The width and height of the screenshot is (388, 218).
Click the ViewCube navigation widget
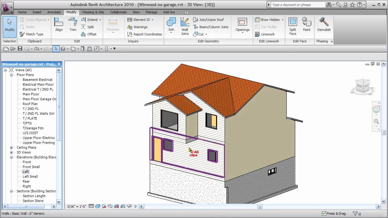[363, 86]
